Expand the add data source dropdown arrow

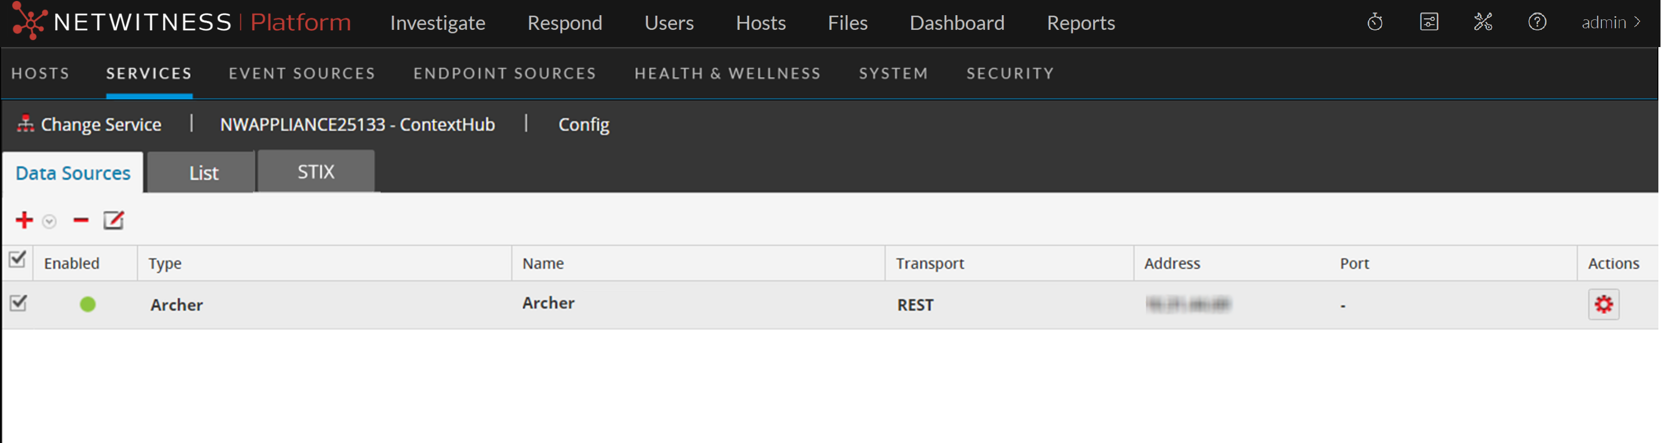coord(49,222)
